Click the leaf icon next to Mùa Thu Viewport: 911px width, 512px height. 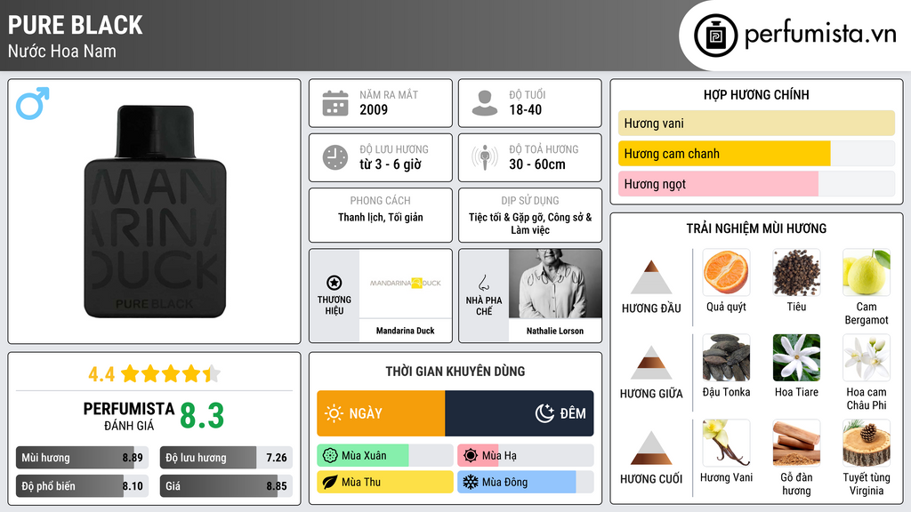pos(330,483)
